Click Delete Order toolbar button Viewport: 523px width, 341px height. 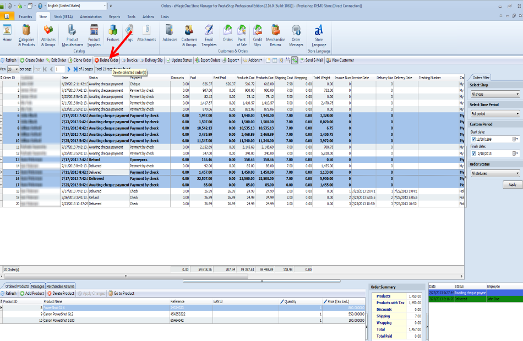(x=106, y=61)
